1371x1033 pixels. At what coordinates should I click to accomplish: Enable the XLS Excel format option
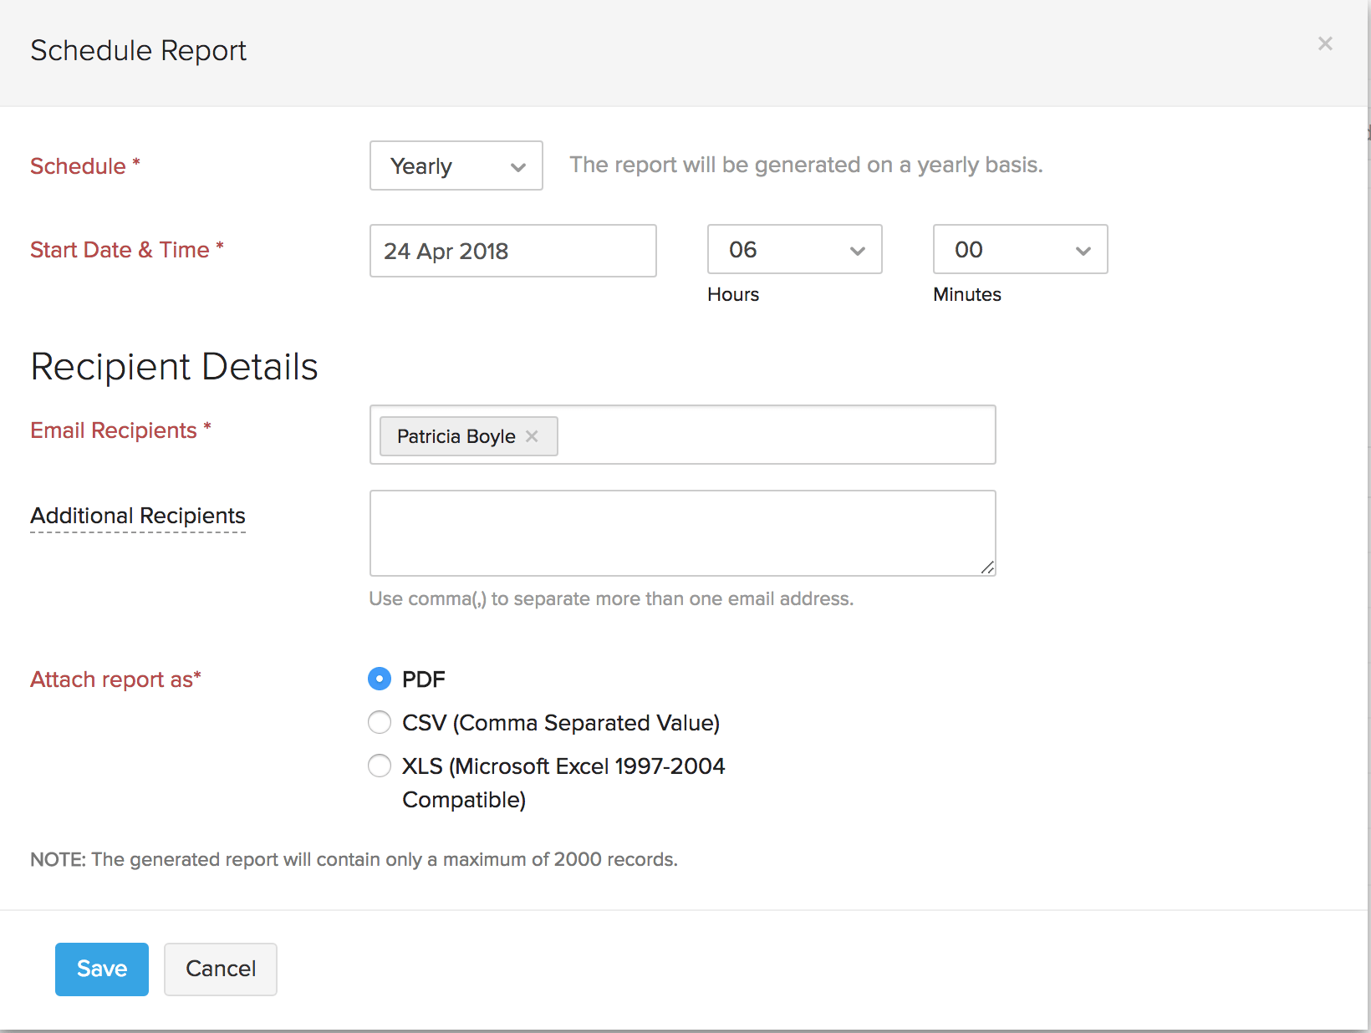coord(380,766)
